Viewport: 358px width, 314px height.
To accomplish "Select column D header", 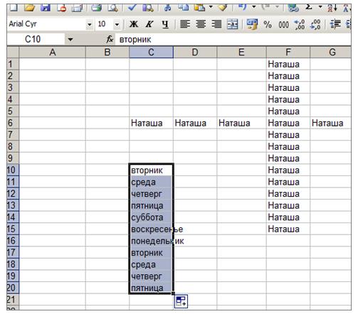I will pyautogui.click(x=195, y=53).
